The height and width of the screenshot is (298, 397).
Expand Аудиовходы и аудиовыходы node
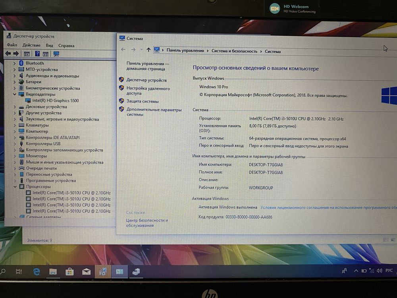[14, 76]
